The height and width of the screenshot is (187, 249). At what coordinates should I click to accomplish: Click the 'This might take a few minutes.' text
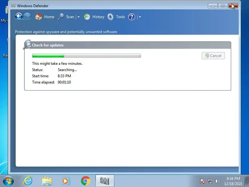tap(57, 64)
